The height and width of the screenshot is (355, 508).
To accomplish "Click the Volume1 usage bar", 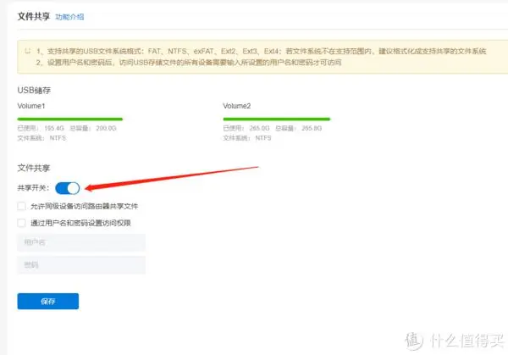I will (x=70, y=119).
